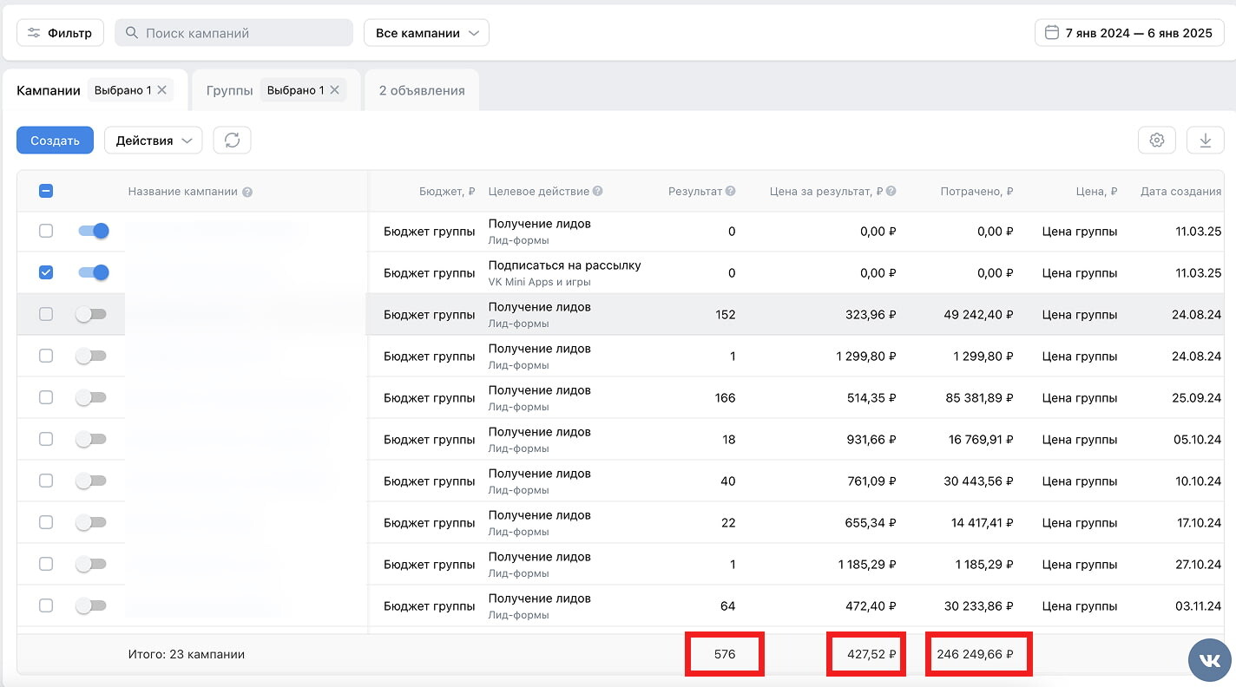
Task: Switch to the Кампании tab
Action: [x=49, y=90]
